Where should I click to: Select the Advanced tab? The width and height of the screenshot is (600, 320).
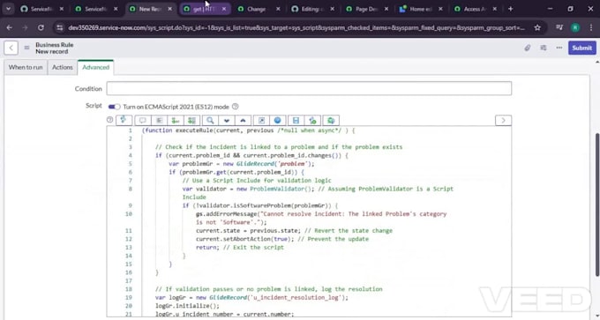[95, 67]
